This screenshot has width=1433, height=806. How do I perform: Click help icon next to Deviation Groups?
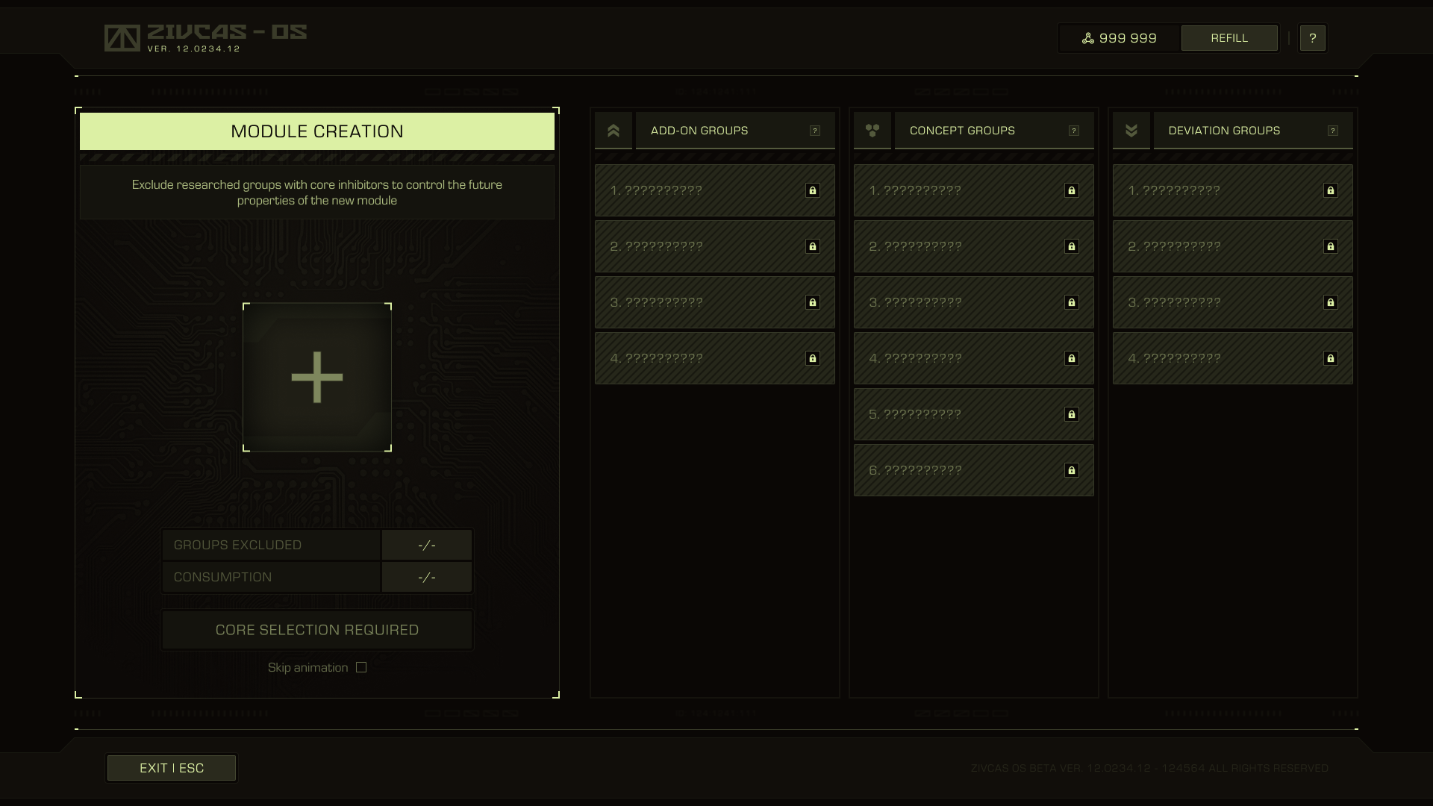(1333, 131)
